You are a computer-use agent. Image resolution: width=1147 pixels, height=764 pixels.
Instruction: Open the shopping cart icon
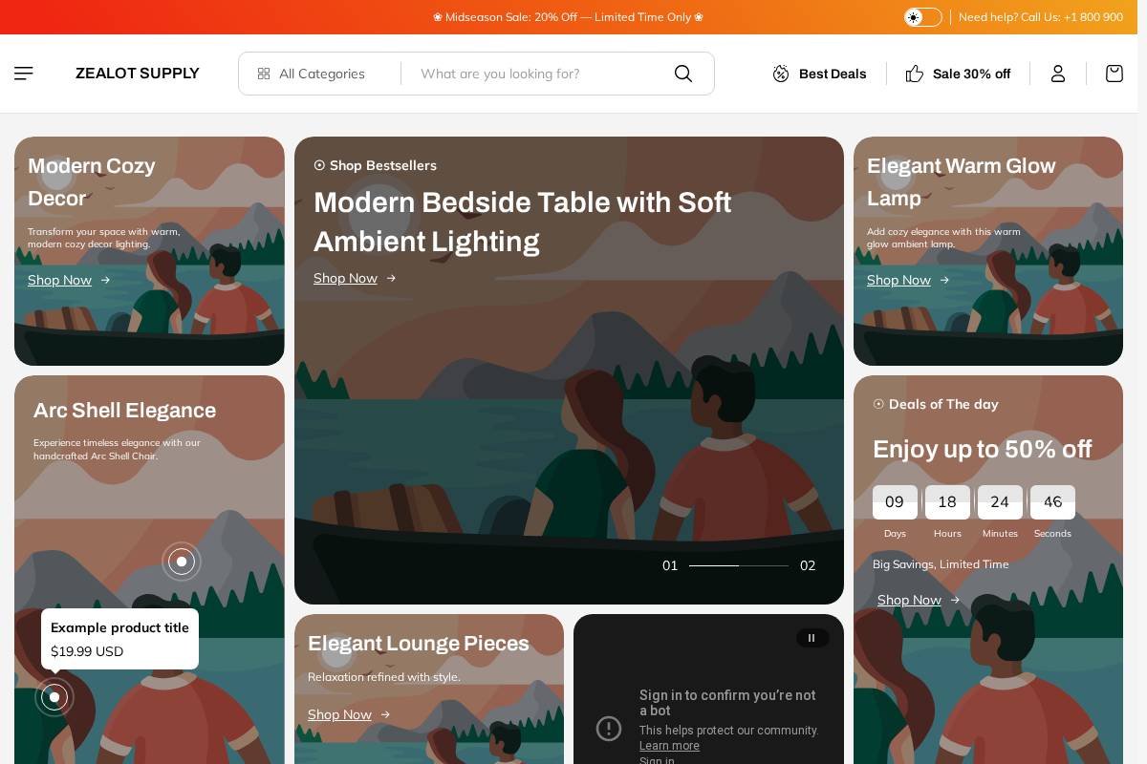(1115, 74)
